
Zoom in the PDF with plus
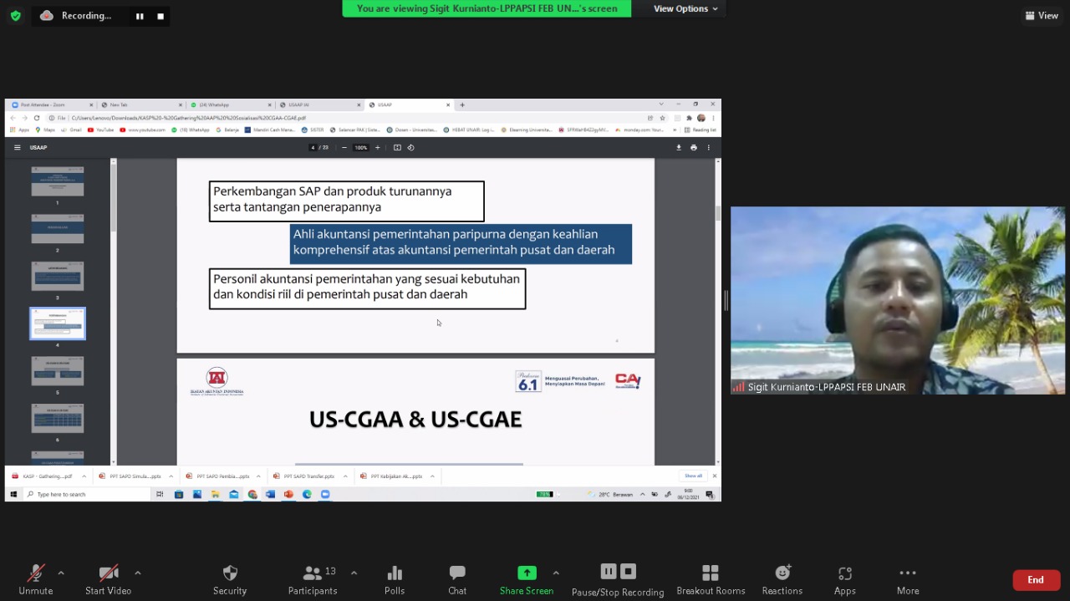coord(377,147)
